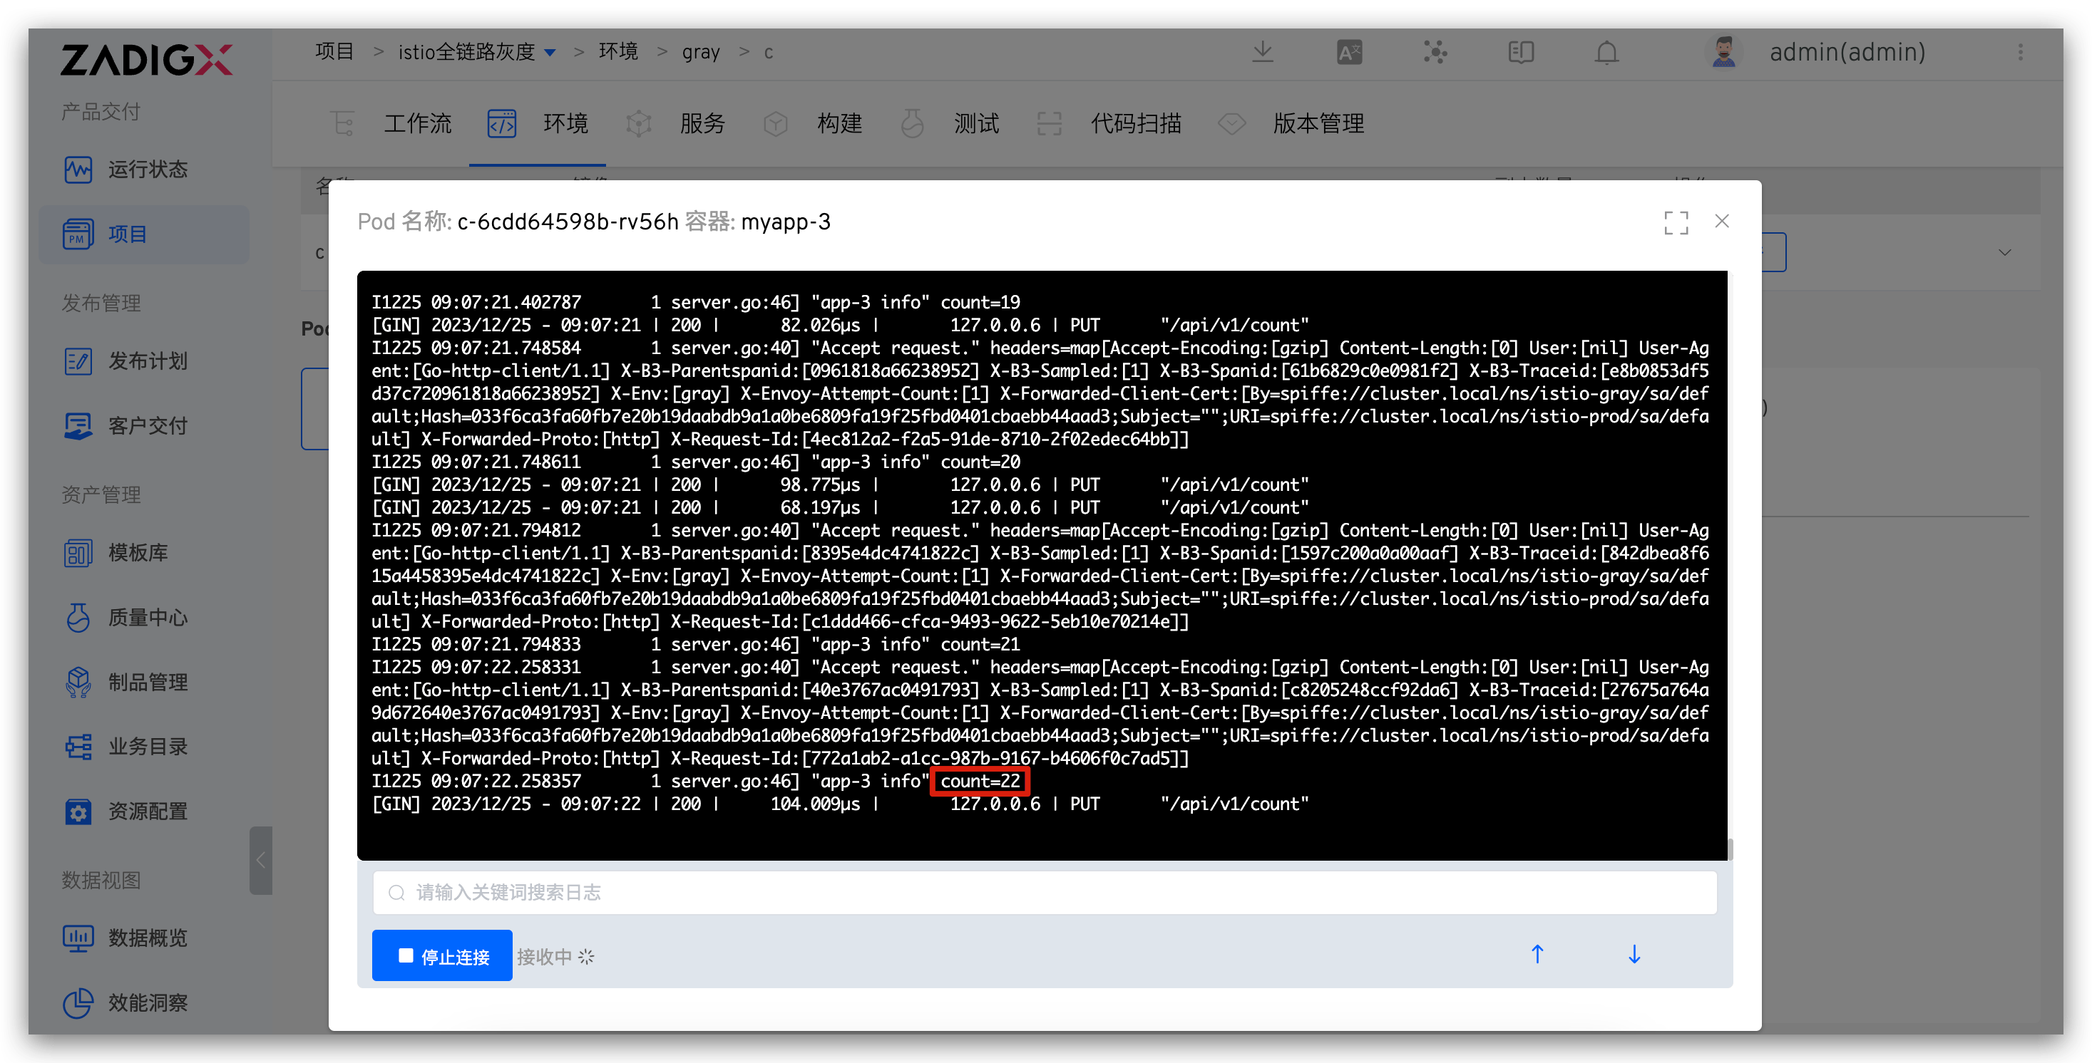
Task: Open the notification bell icon
Action: click(1606, 53)
